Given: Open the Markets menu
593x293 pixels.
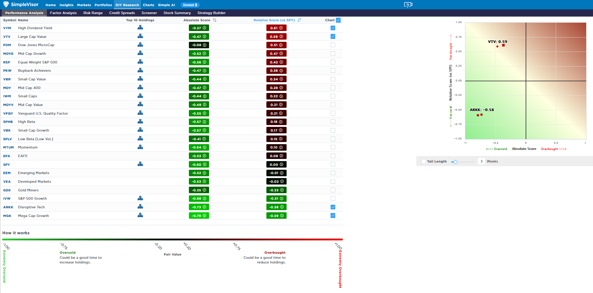Looking at the screenshot, I should [x=84, y=5].
